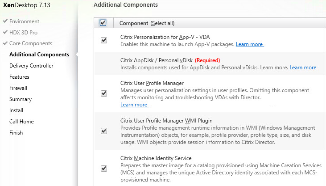
Task: Click the checkmark icon beside Environment
Action: tap(5, 21)
